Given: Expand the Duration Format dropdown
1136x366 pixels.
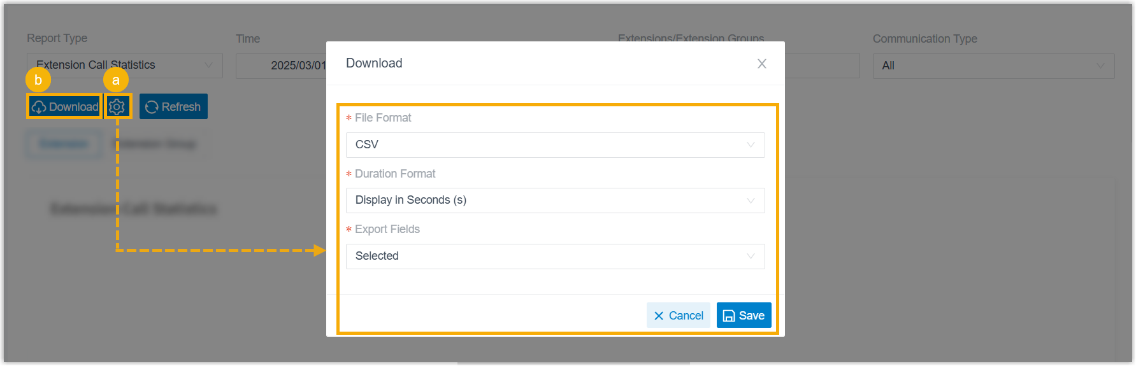Looking at the screenshot, I should pos(555,201).
